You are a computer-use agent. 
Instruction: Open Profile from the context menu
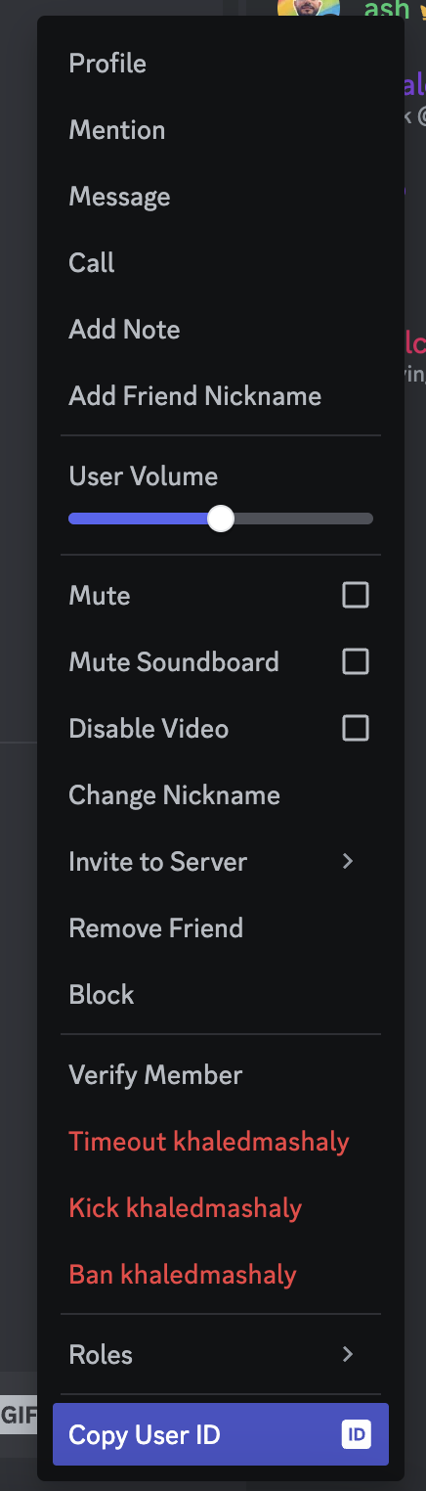[221, 64]
